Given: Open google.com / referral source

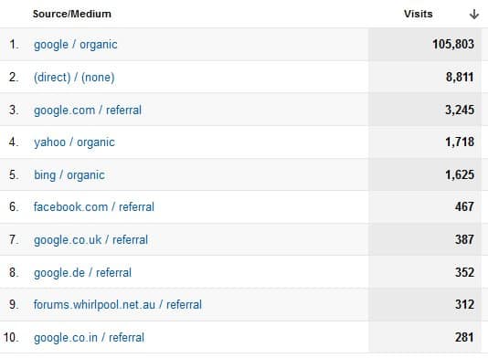Looking at the screenshot, I should click(x=88, y=111).
